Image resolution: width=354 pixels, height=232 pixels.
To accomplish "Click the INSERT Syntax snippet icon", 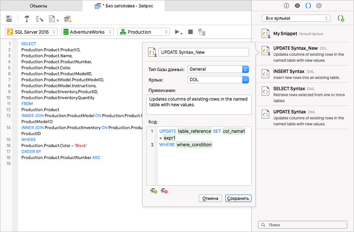I will 265,74.
